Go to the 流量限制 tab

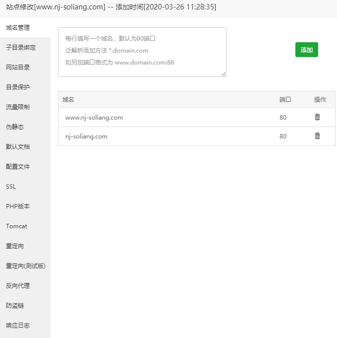point(25,107)
